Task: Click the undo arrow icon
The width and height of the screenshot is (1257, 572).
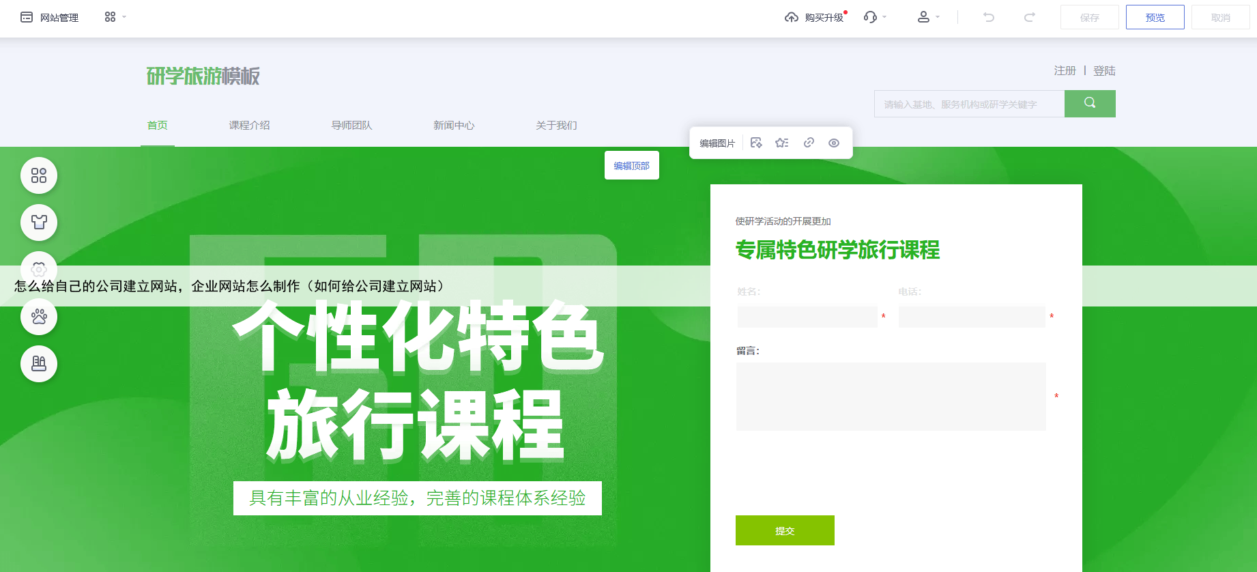Action: coord(988,17)
